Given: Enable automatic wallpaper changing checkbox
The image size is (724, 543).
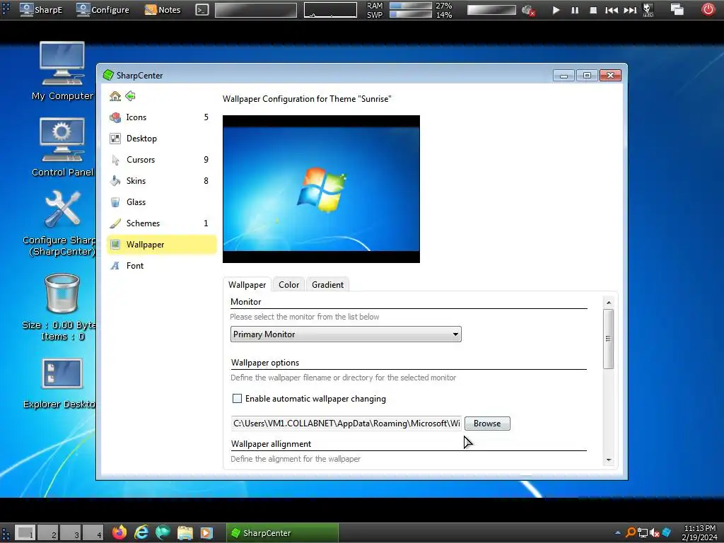Looking at the screenshot, I should (x=237, y=399).
